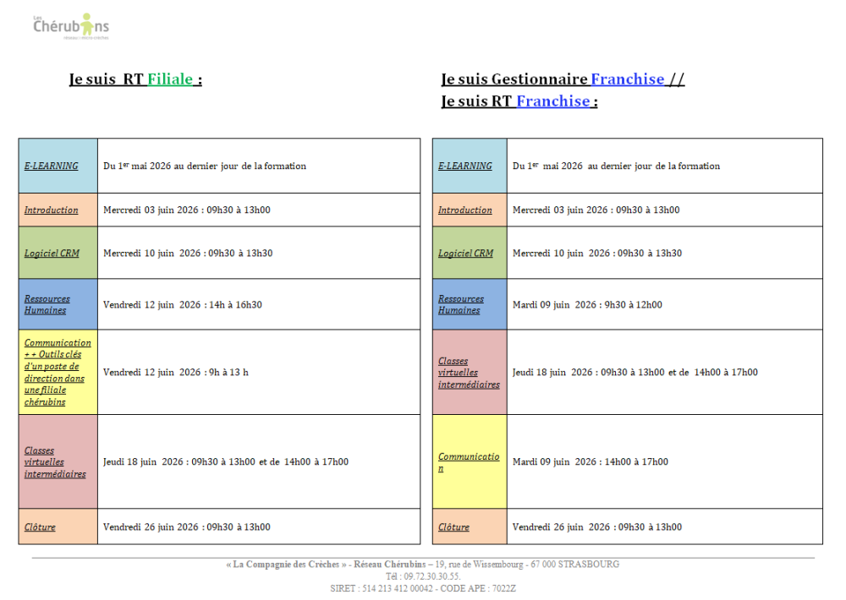Click 'Franchise' in the RT Franchise heading
This screenshot has height=600, width=846.
[552, 101]
